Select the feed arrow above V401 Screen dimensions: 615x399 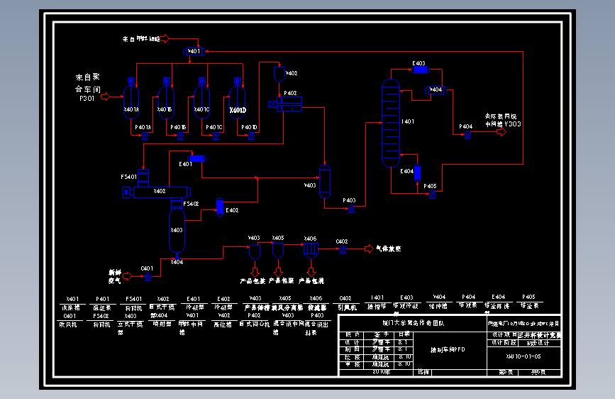165,38
